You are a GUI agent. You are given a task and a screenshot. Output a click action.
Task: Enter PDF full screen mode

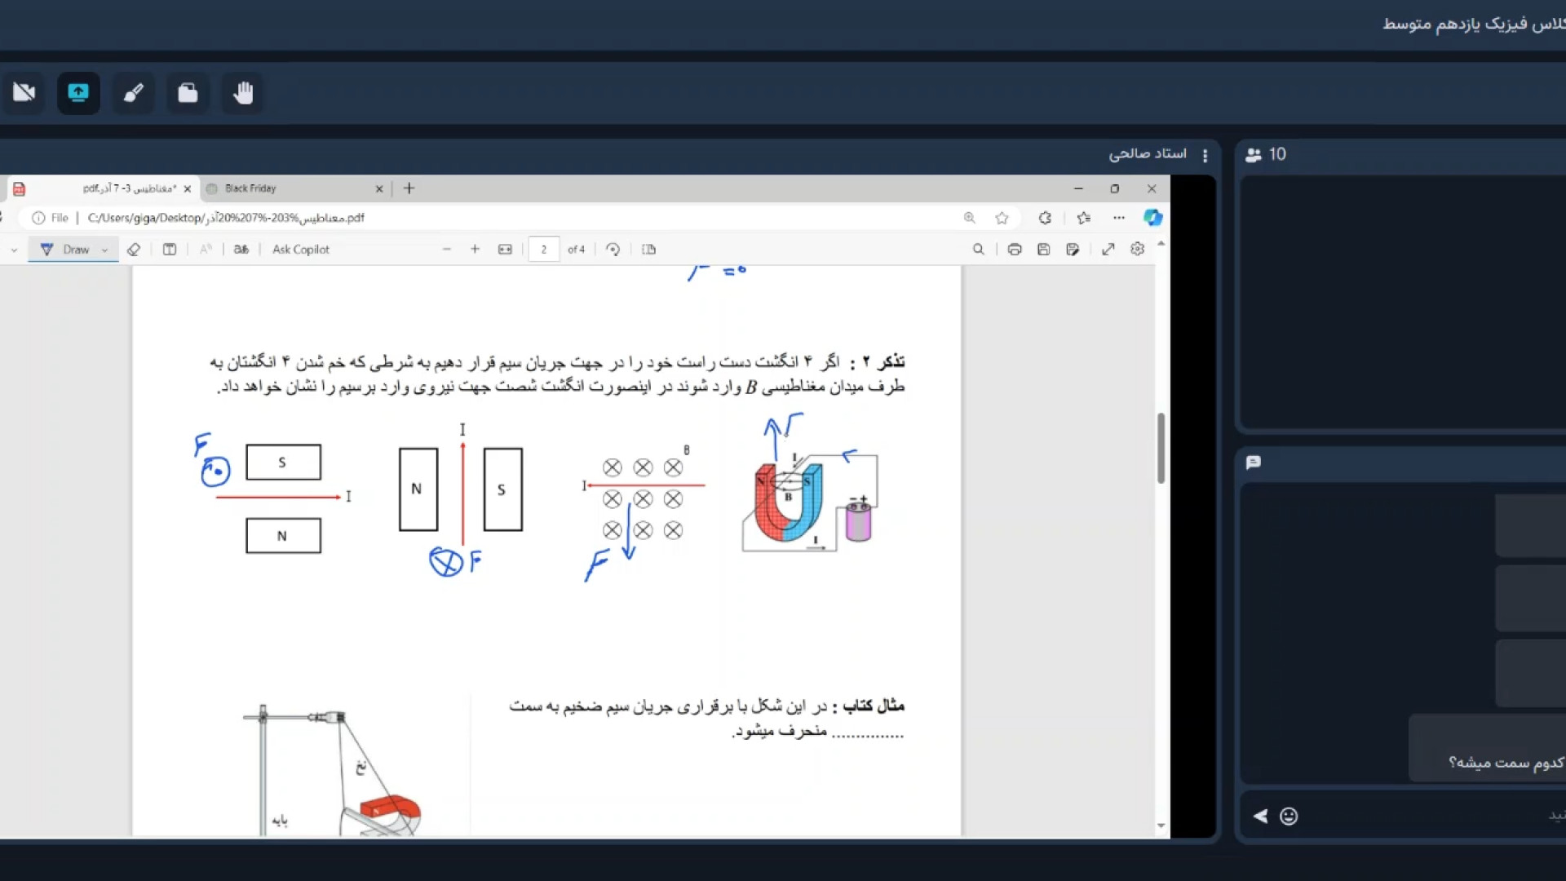pyautogui.click(x=1108, y=250)
